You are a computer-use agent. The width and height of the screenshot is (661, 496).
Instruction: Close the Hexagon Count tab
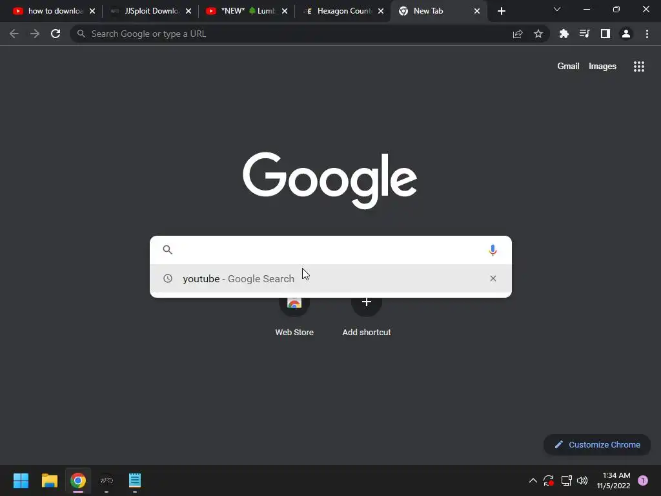pyautogui.click(x=381, y=11)
